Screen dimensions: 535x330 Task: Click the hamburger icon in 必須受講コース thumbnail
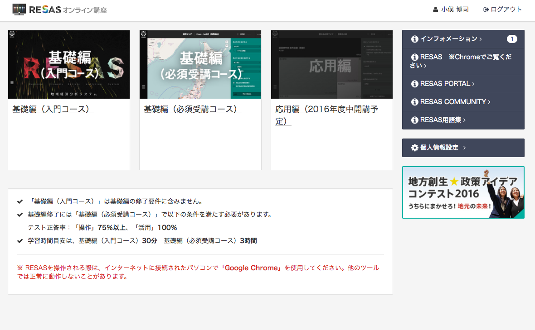[x=143, y=87]
